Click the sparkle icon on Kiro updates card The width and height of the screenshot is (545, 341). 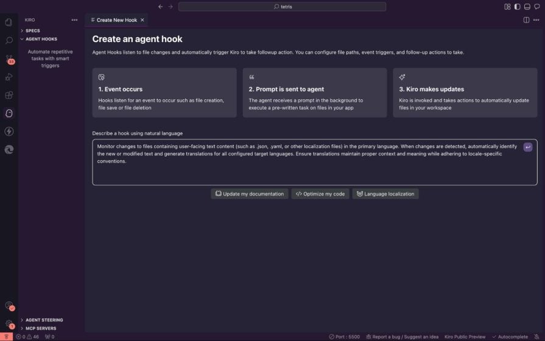[x=402, y=77]
